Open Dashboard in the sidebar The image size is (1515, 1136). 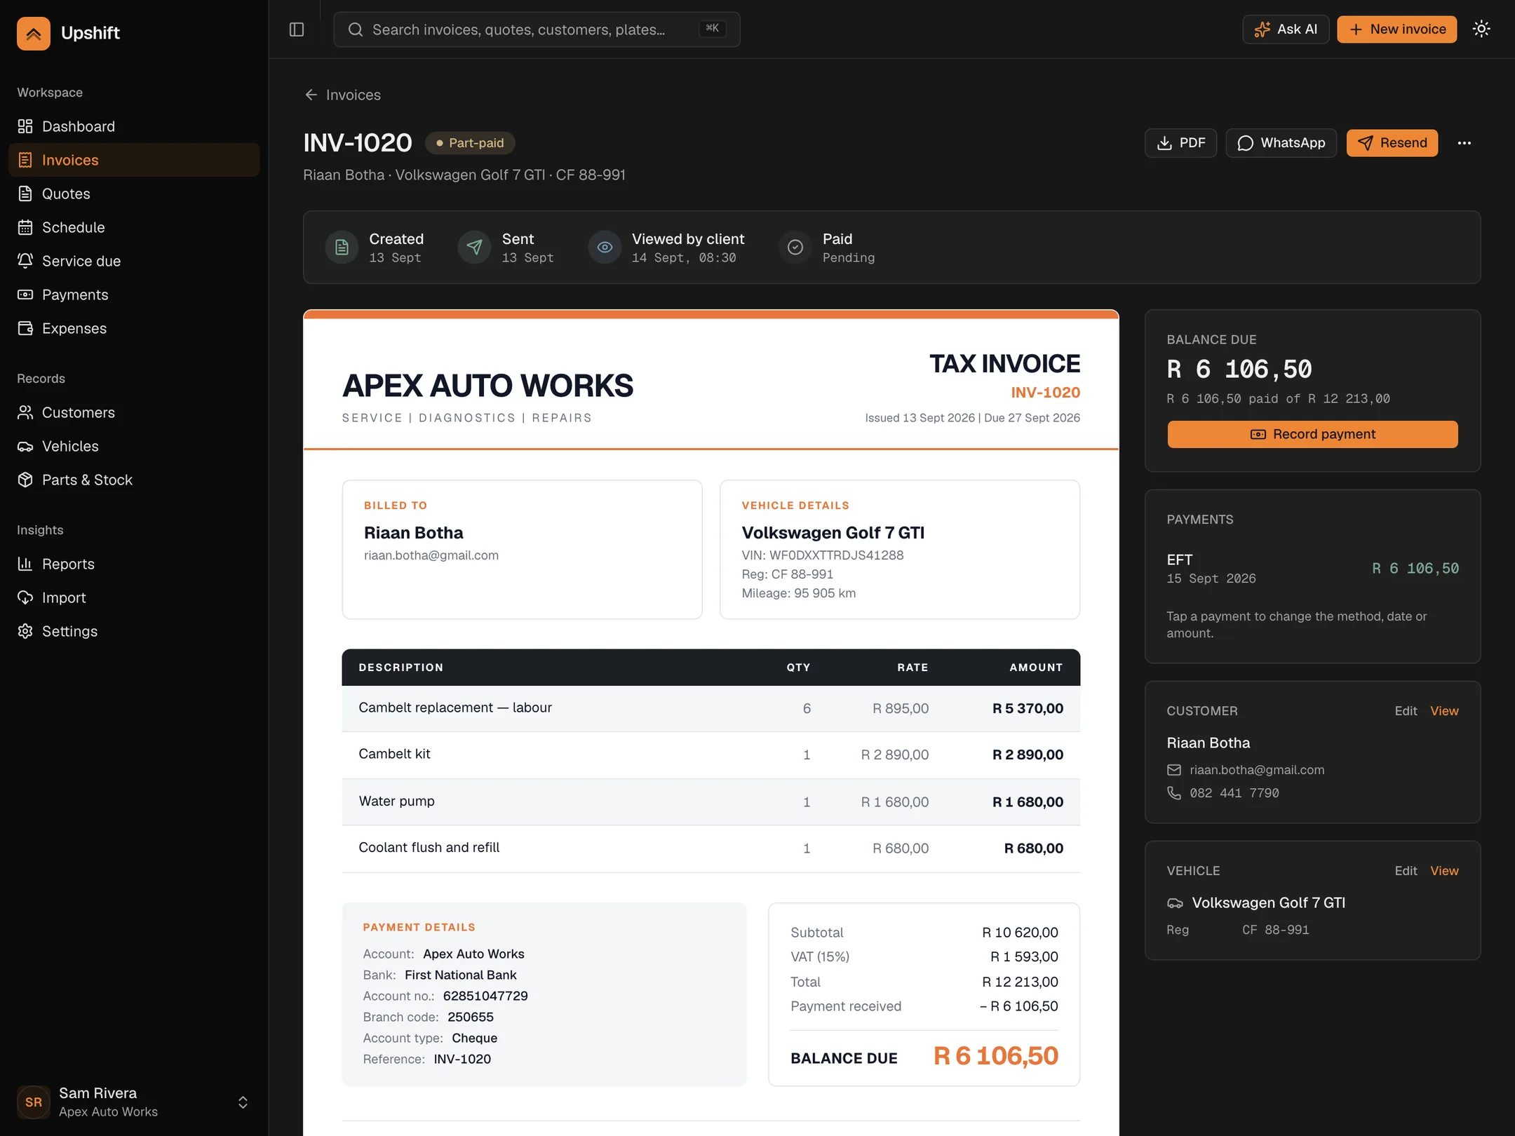pyautogui.click(x=134, y=126)
